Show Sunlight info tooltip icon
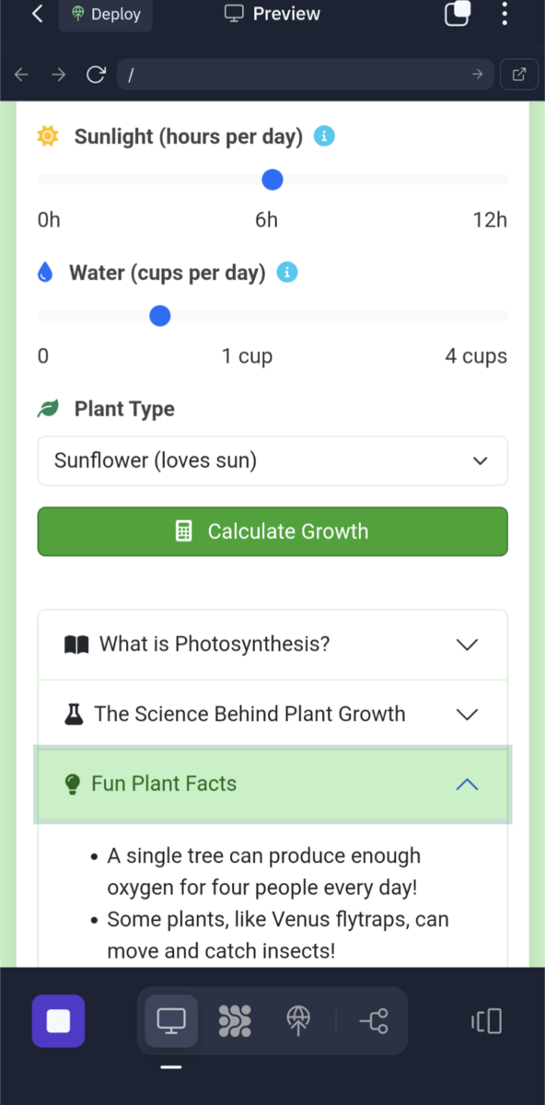The height and width of the screenshot is (1105, 545). coord(324,136)
